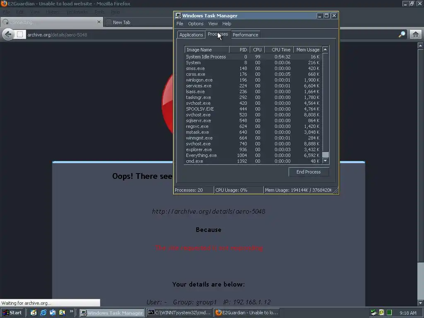Switch to the Performance tab
The height and width of the screenshot is (318, 424).
pyautogui.click(x=245, y=35)
